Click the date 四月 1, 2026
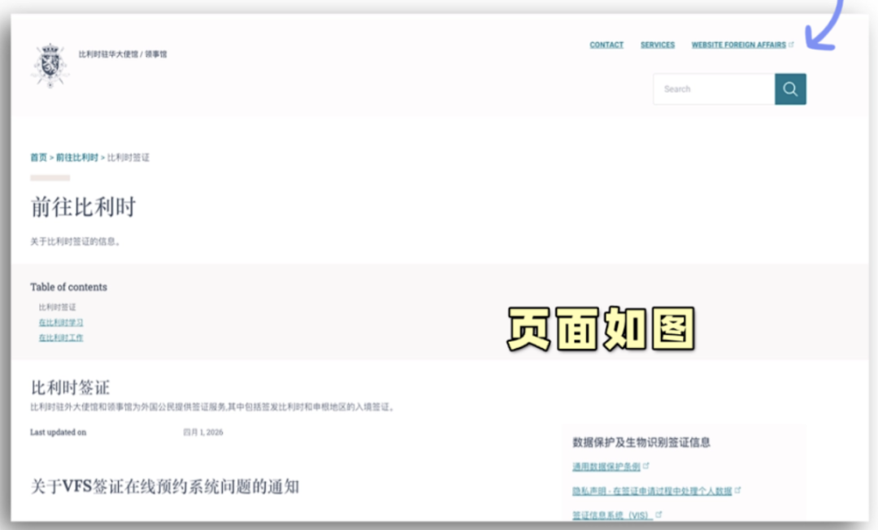 (x=203, y=432)
